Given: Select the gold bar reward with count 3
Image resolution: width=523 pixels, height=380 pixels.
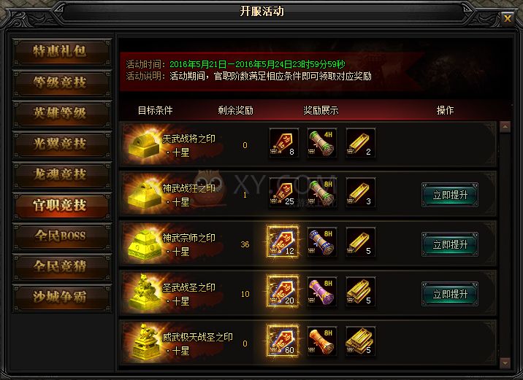Looking at the screenshot, I should pyautogui.click(x=360, y=193).
